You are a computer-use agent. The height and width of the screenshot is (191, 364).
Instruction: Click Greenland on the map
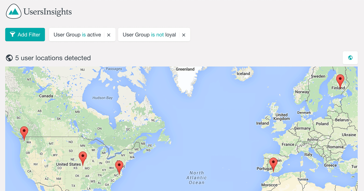pyautogui.click(x=185, y=69)
